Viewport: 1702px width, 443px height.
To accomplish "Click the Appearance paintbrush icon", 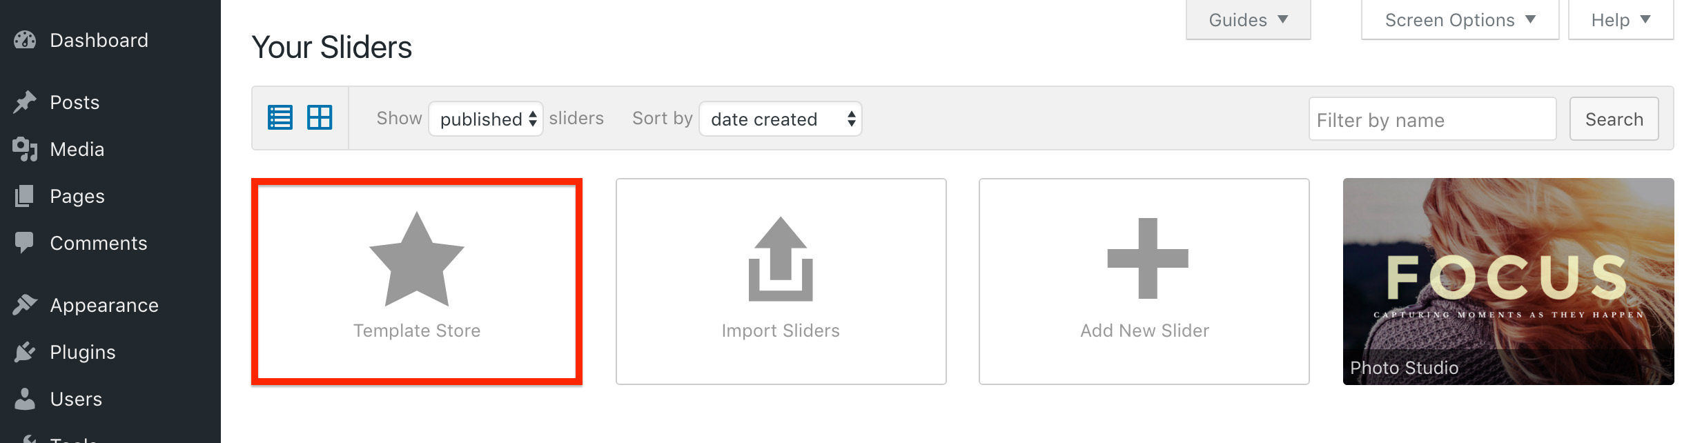I will click(25, 305).
